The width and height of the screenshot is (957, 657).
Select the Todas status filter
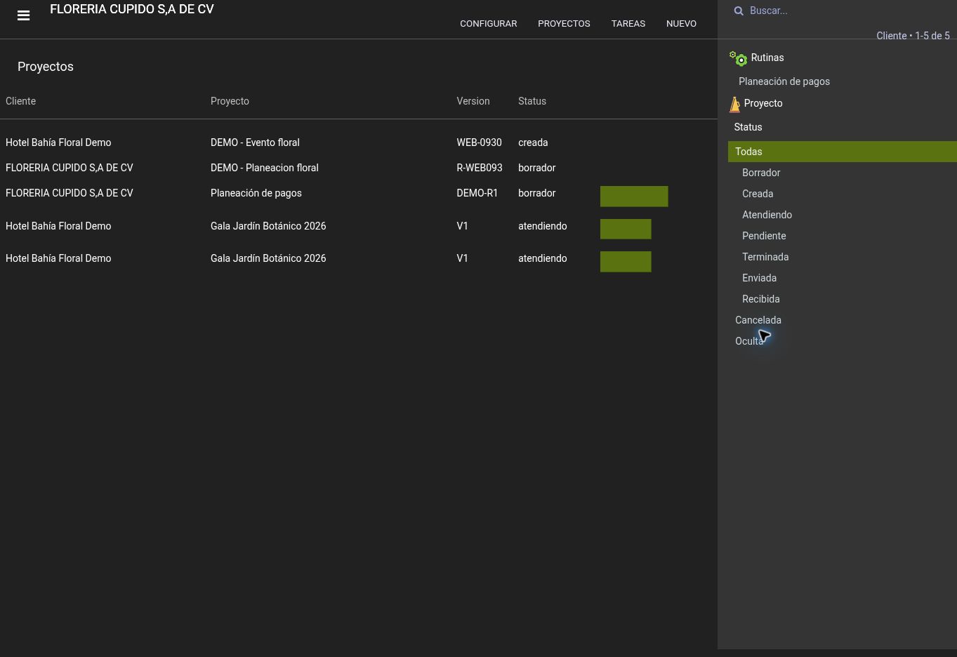[843, 152]
